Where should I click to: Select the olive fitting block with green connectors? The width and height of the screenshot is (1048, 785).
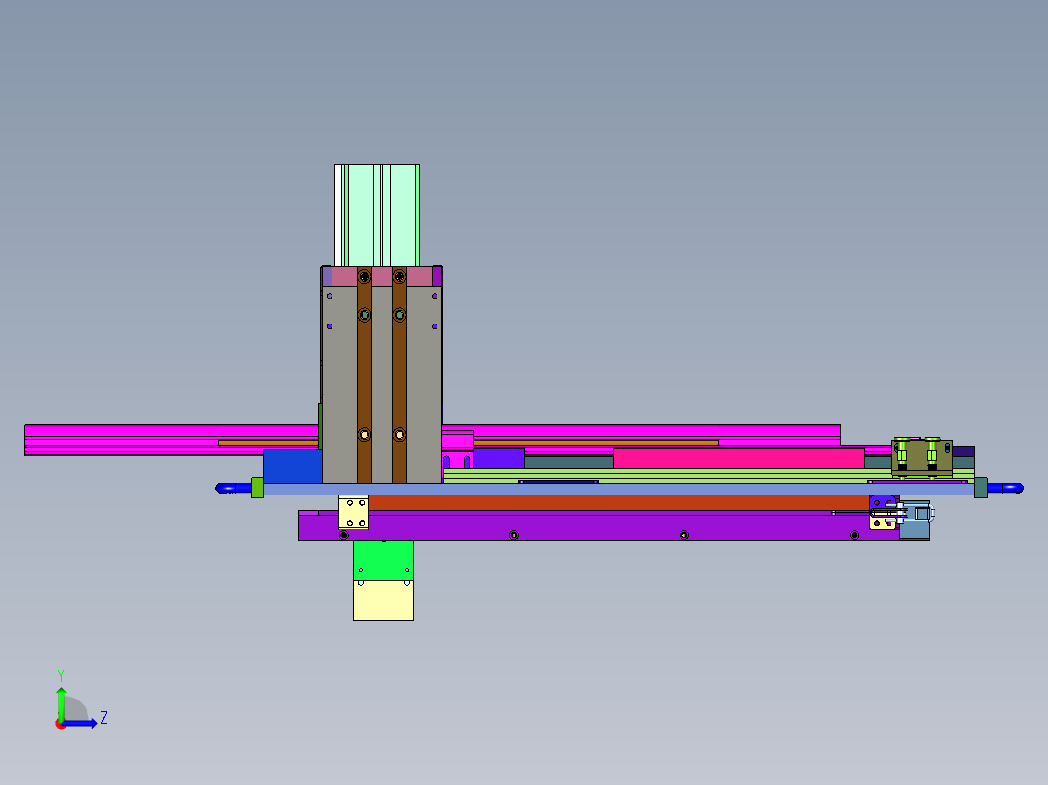coord(922,457)
